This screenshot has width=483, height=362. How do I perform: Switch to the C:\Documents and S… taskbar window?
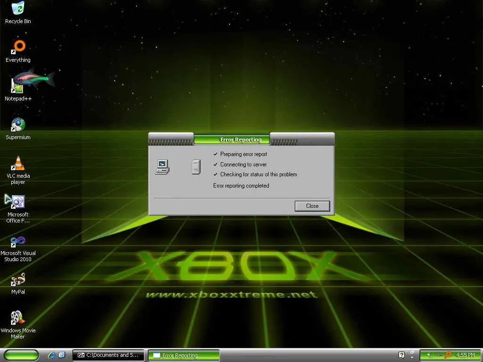[108, 355]
